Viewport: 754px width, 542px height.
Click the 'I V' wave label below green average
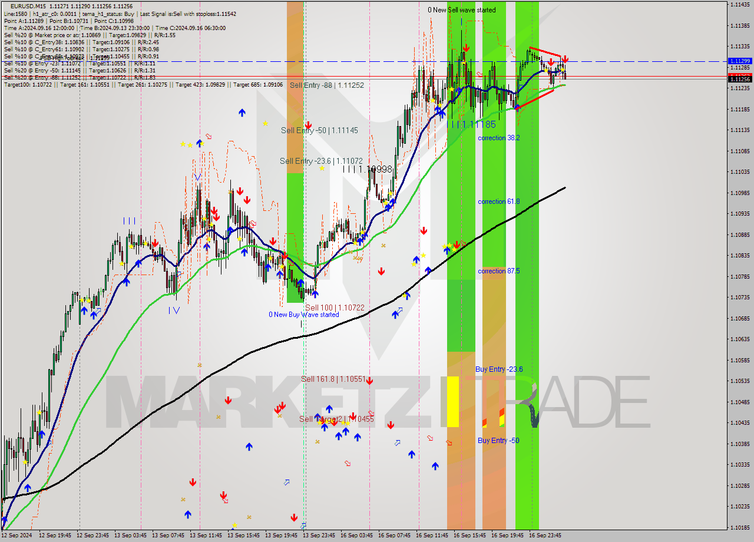[x=174, y=310]
